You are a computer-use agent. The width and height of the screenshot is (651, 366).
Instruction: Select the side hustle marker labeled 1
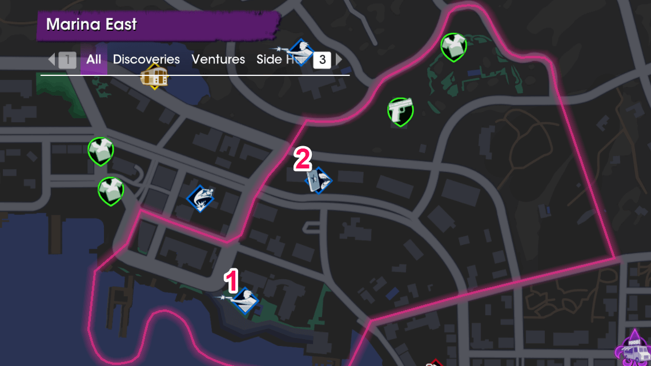[245, 300]
